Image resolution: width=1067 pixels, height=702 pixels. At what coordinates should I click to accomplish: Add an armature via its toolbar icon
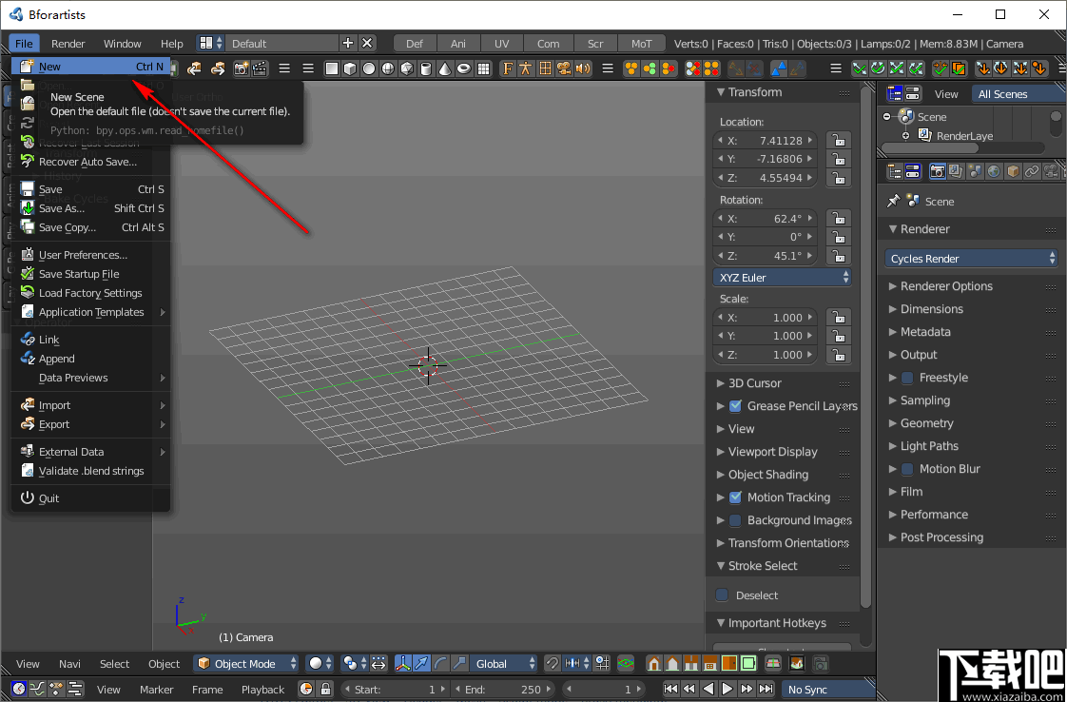point(525,68)
